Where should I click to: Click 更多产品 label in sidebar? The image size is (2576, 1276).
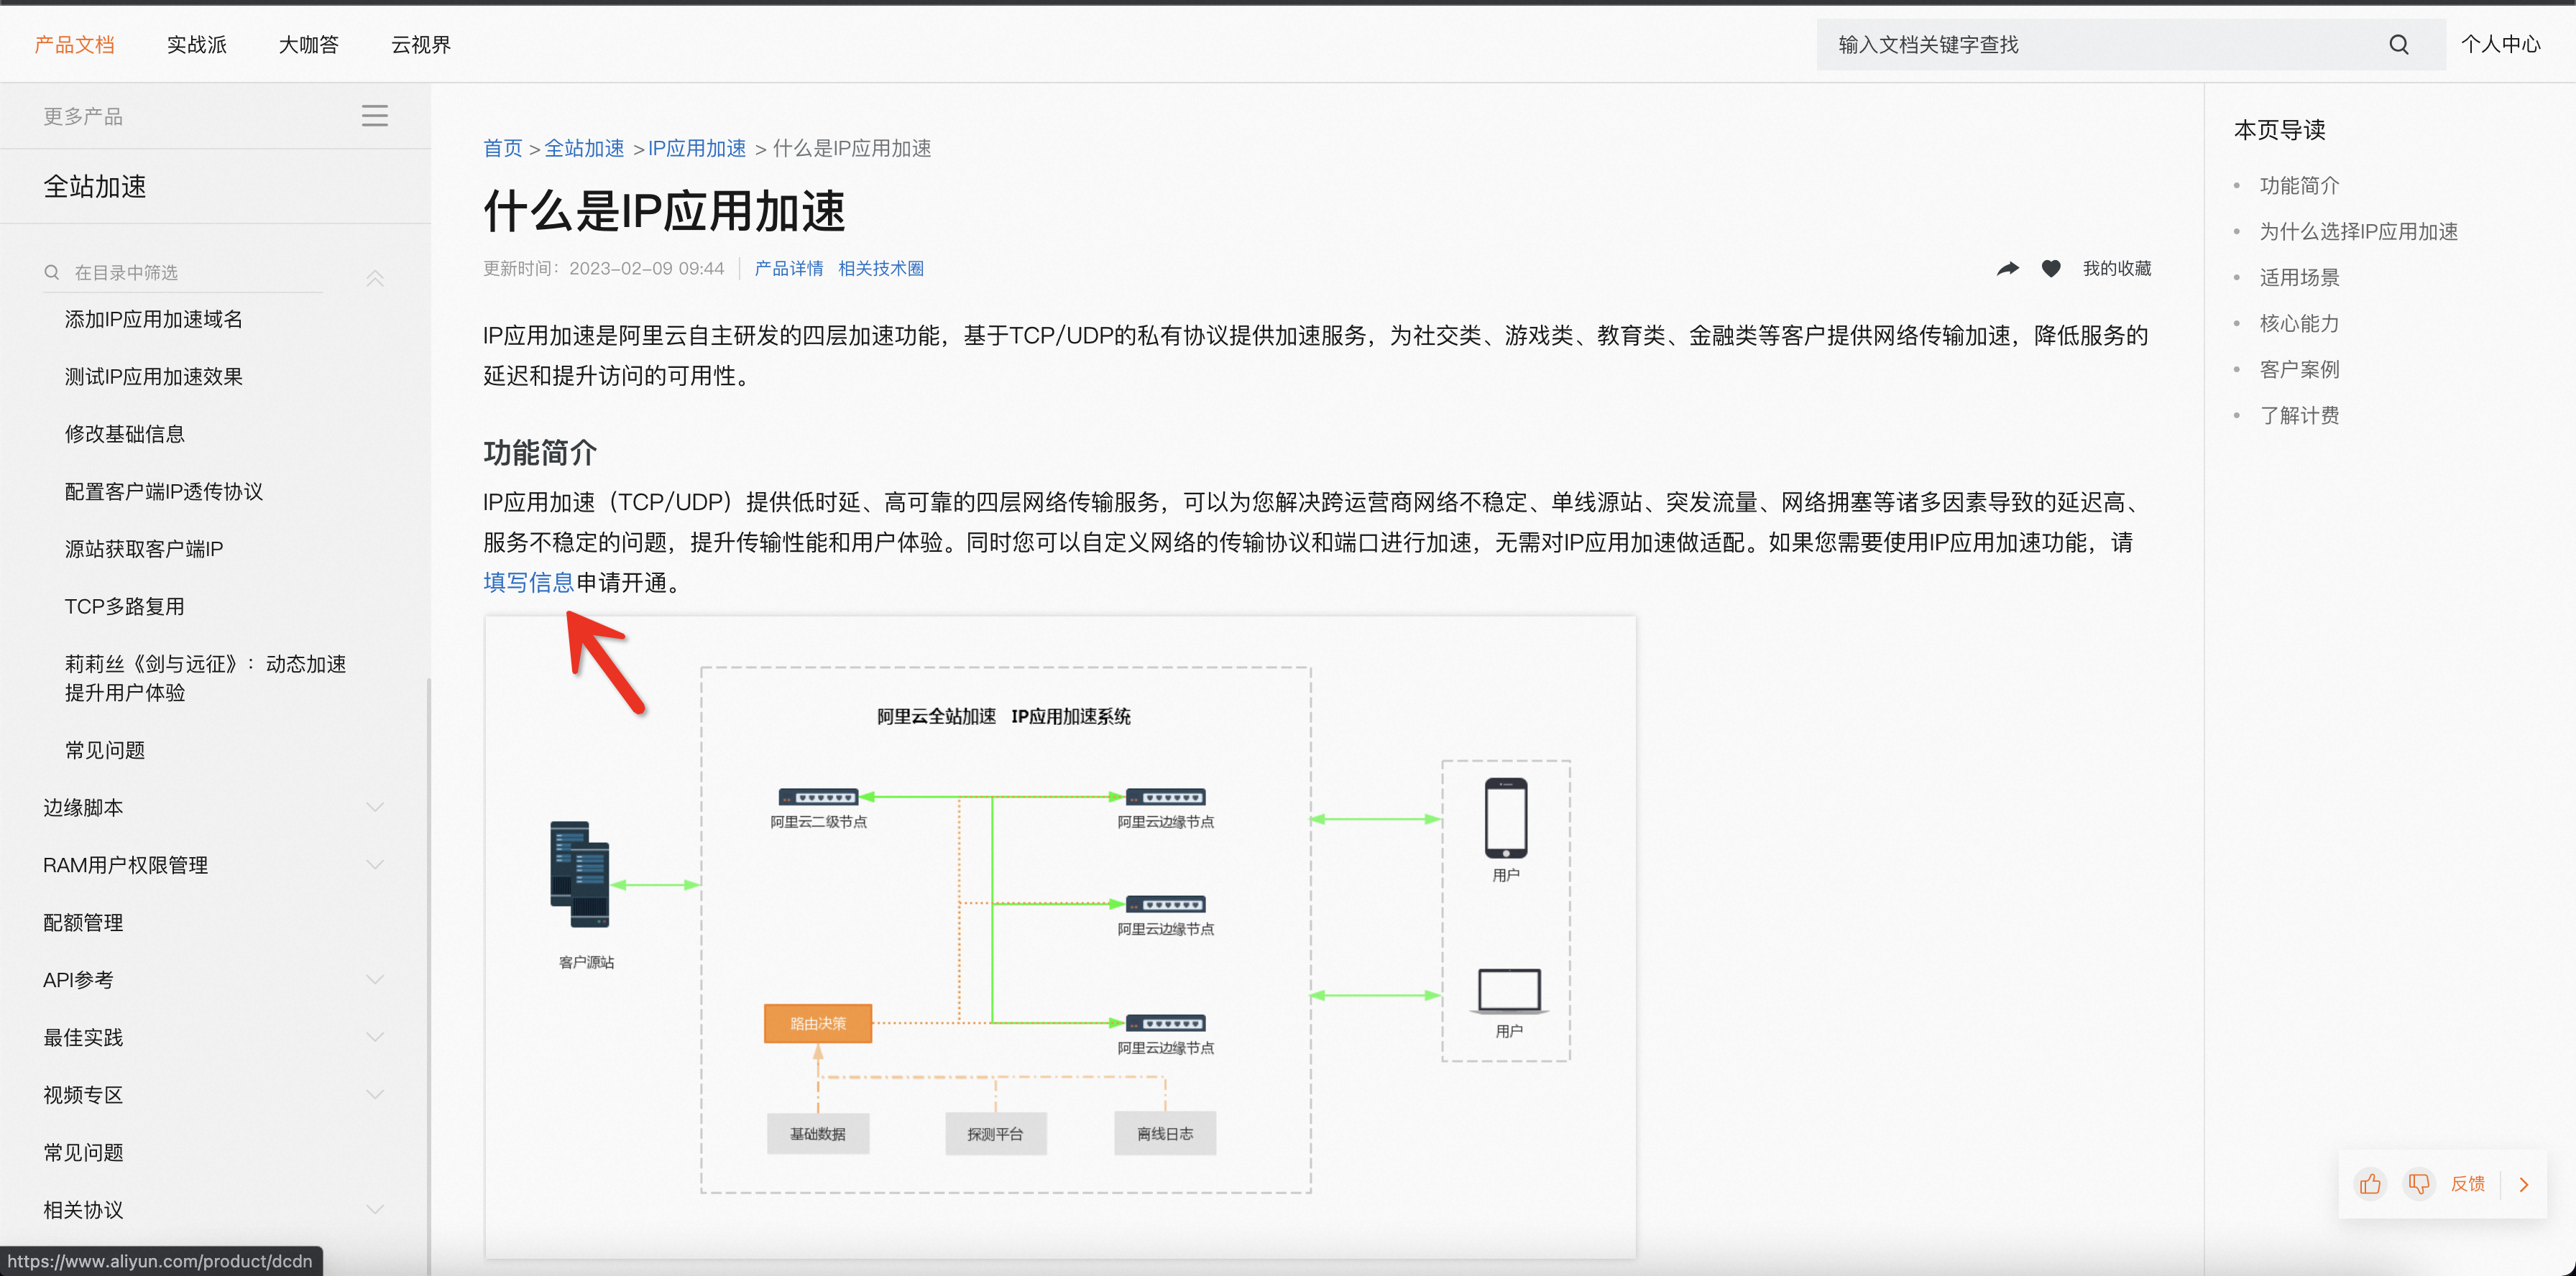[83, 117]
